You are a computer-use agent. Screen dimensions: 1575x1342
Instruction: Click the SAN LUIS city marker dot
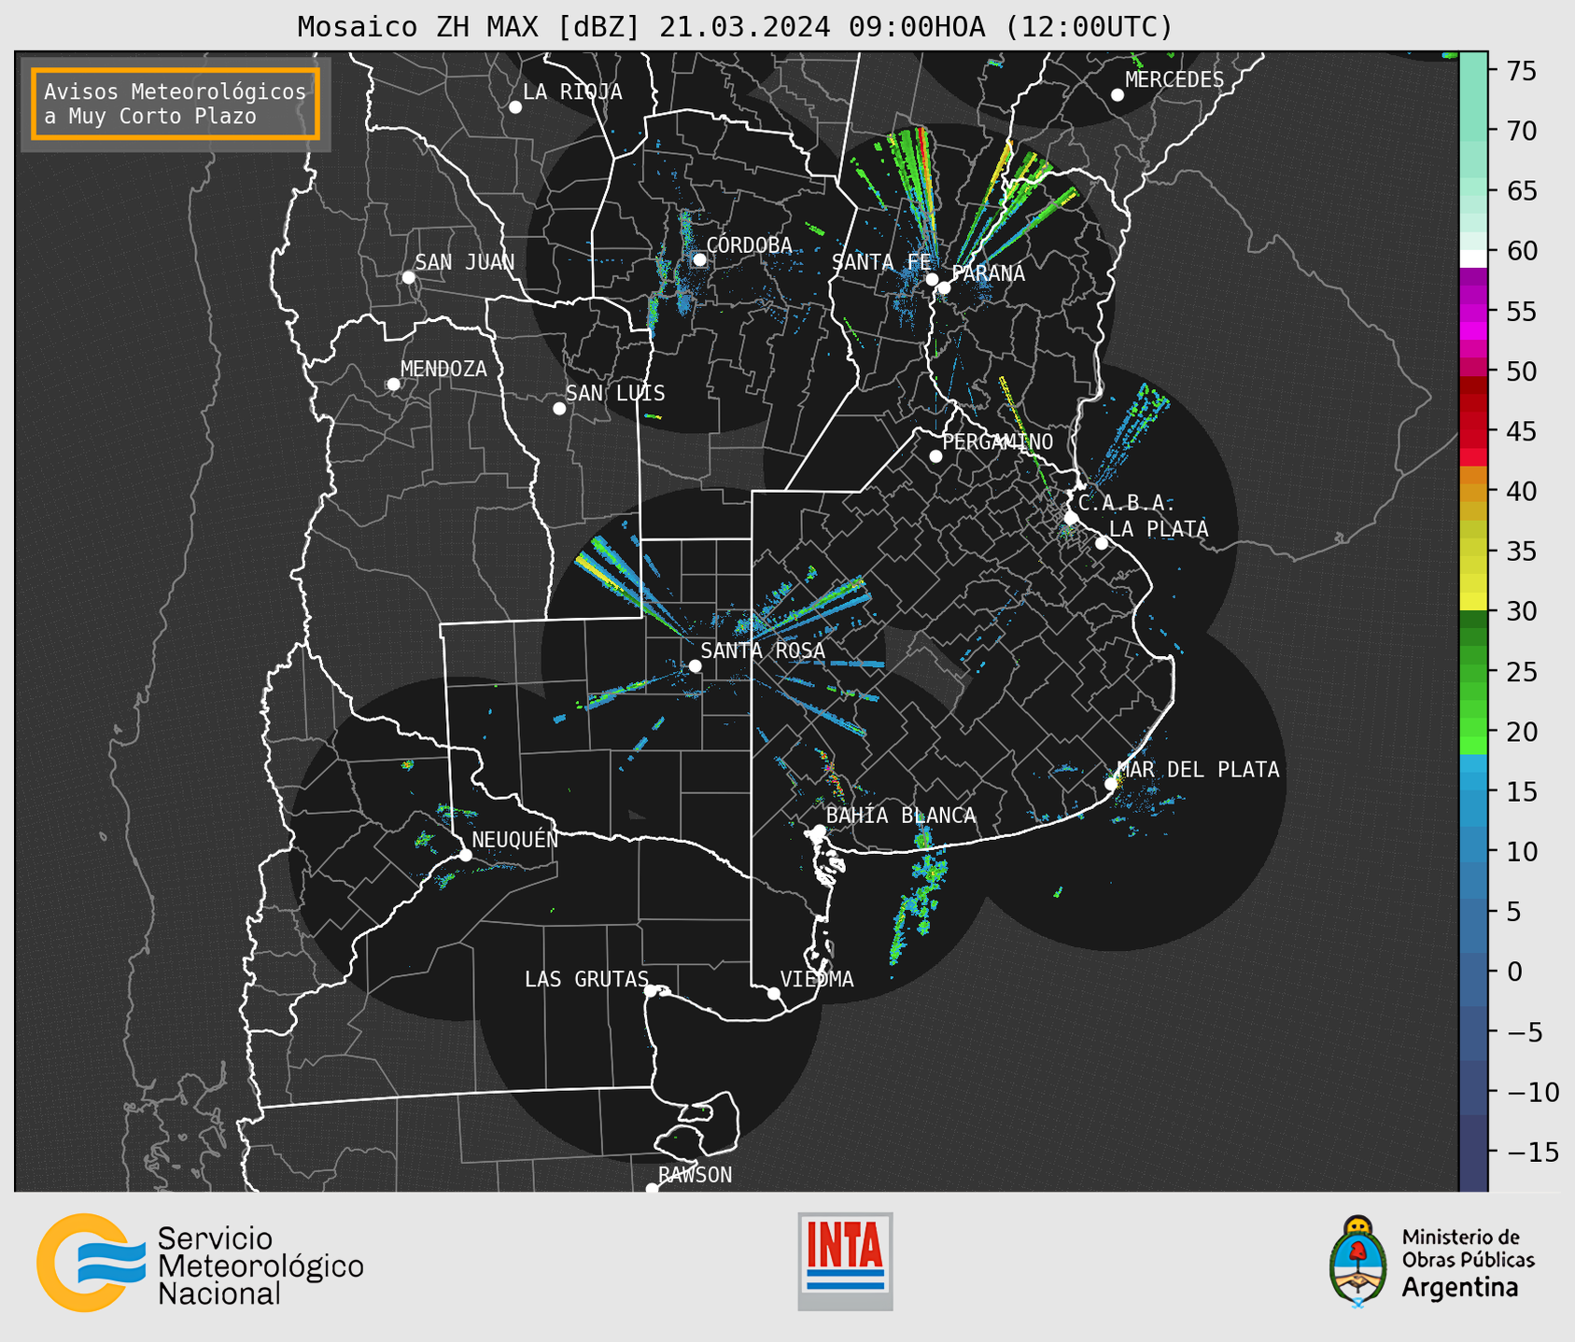pyautogui.click(x=559, y=409)
